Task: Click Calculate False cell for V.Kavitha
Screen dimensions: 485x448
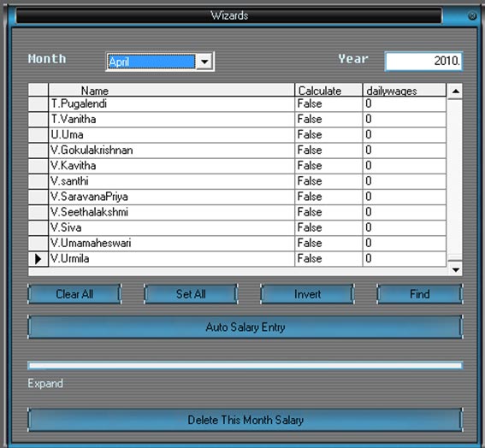Action: point(328,166)
